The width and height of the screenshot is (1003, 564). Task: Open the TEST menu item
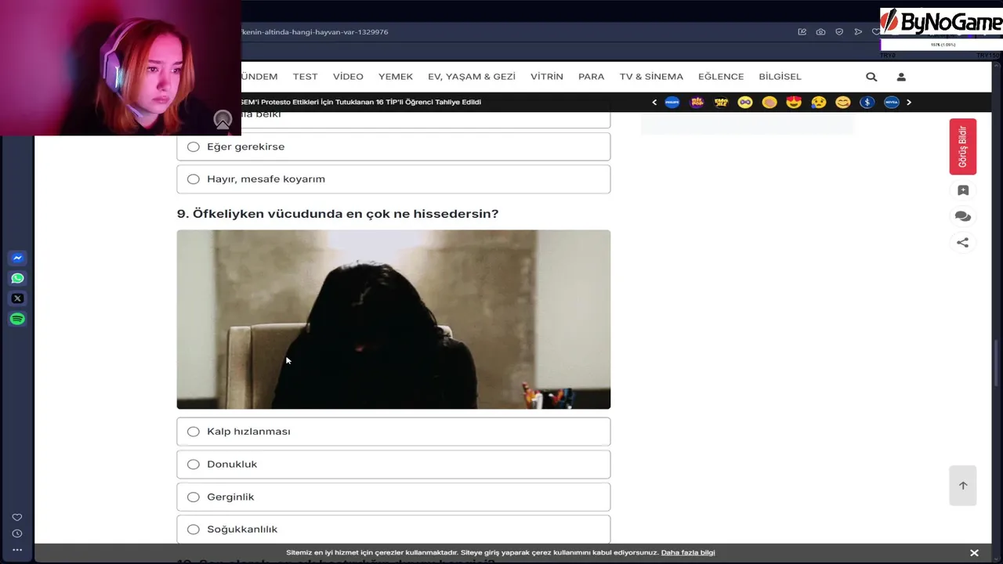click(x=305, y=77)
